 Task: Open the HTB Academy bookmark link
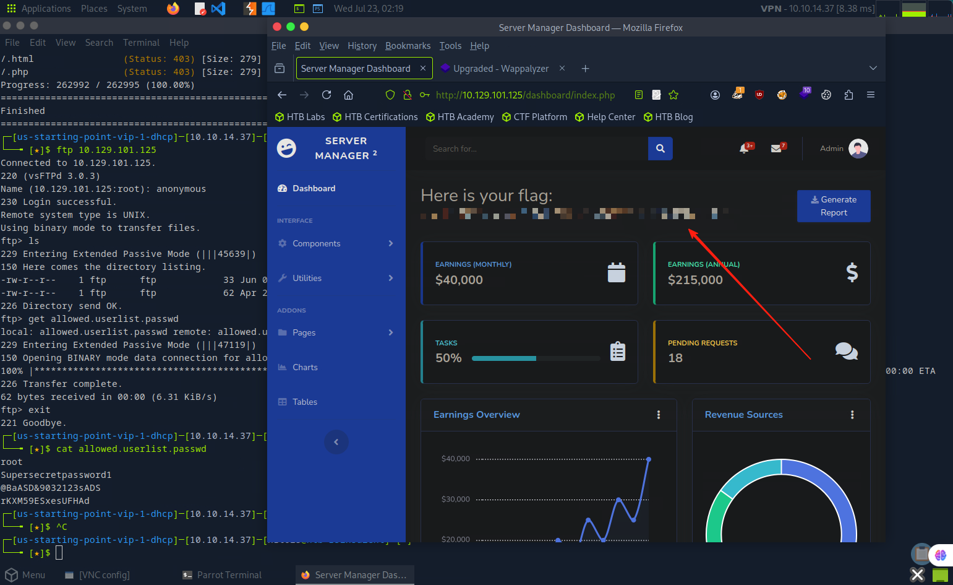pyautogui.click(x=459, y=117)
